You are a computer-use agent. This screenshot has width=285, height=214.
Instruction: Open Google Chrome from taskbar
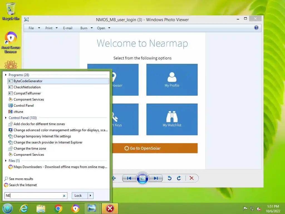(58, 208)
